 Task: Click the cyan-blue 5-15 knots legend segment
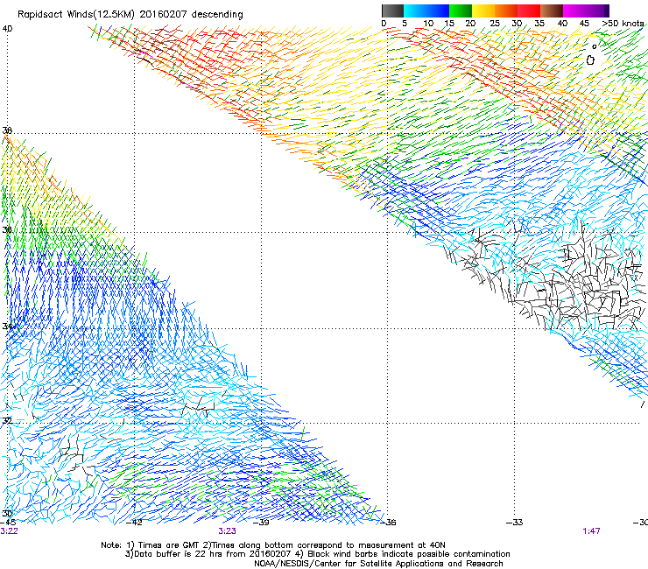(x=426, y=11)
